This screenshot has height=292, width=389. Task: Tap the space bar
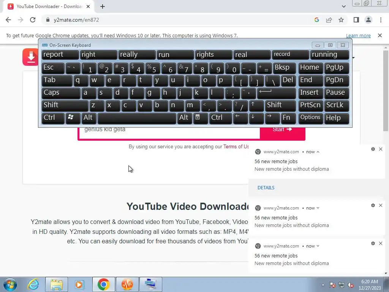(137, 118)
